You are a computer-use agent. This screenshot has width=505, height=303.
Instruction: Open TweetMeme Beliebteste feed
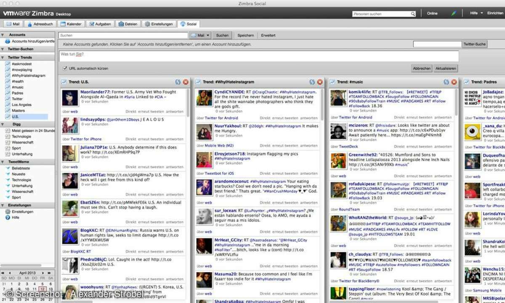(21, 168)
